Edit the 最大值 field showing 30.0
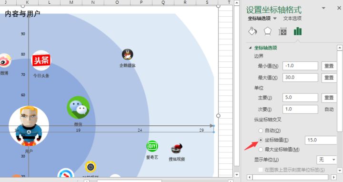 300,78
